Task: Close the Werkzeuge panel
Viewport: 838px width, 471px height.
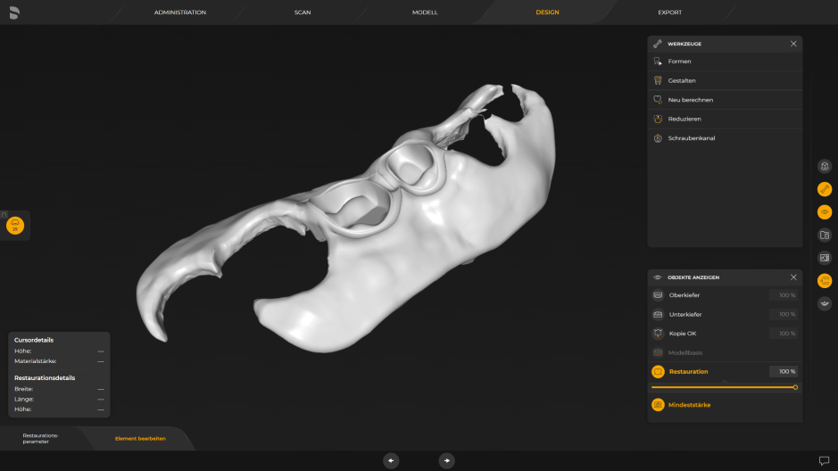Action: pos(793,44)
